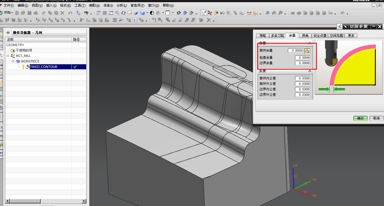384x206 pixels.
Task: Click the 边界外公差 value field
Action: (x=302, y=95)
